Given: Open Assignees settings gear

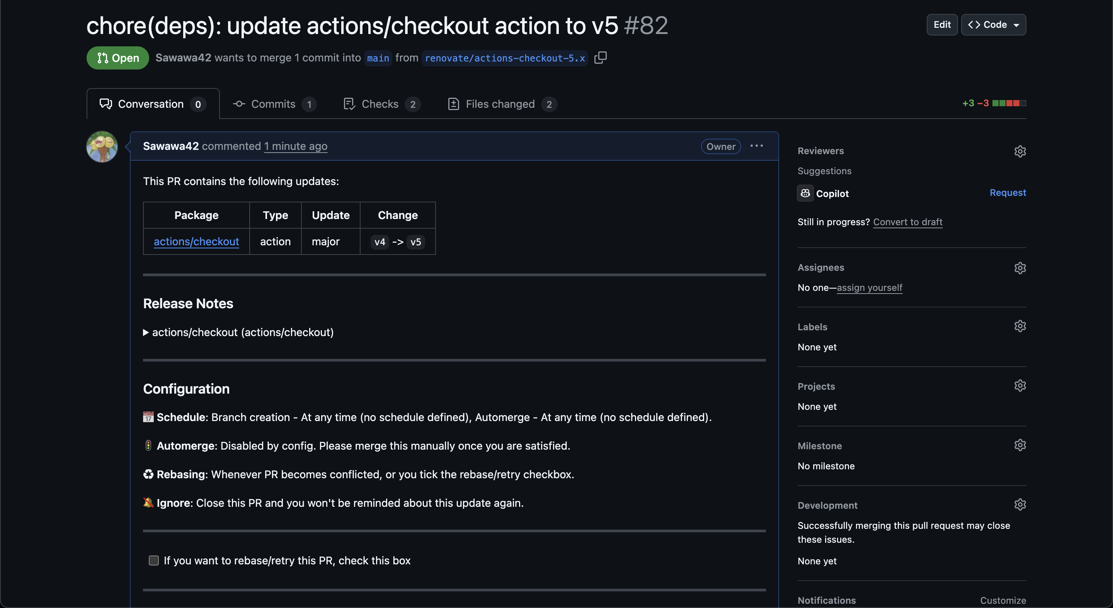Looking at the screenshot, I should [x=1020, y=268].
